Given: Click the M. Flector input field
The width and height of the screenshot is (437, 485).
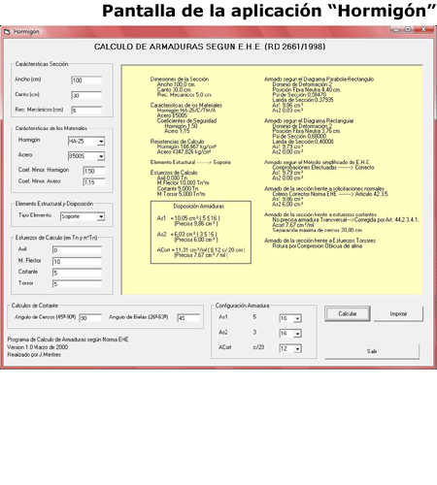Looking at the screenshot, I should click(x=77, y=262).
